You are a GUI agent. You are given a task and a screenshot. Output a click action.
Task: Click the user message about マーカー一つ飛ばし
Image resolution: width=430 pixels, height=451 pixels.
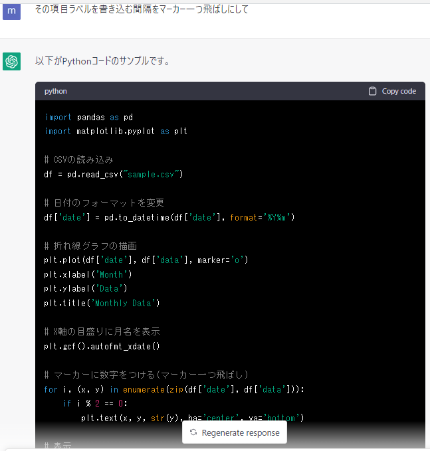click(142, 9)
